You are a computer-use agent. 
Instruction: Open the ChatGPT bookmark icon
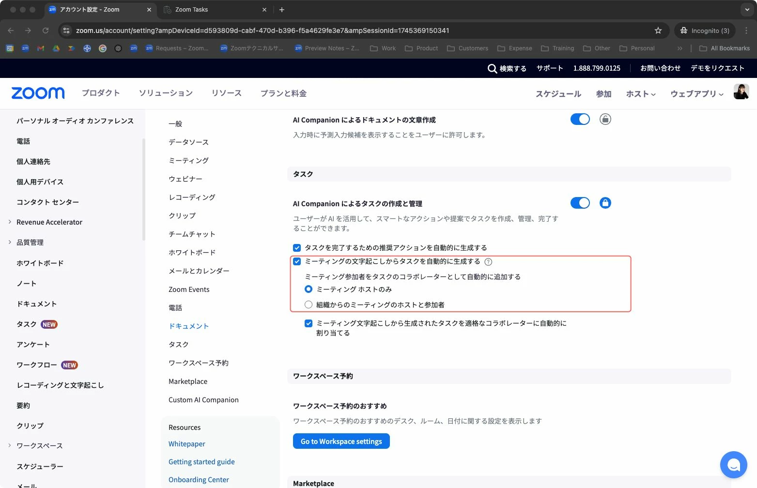[x=118, y=48]
